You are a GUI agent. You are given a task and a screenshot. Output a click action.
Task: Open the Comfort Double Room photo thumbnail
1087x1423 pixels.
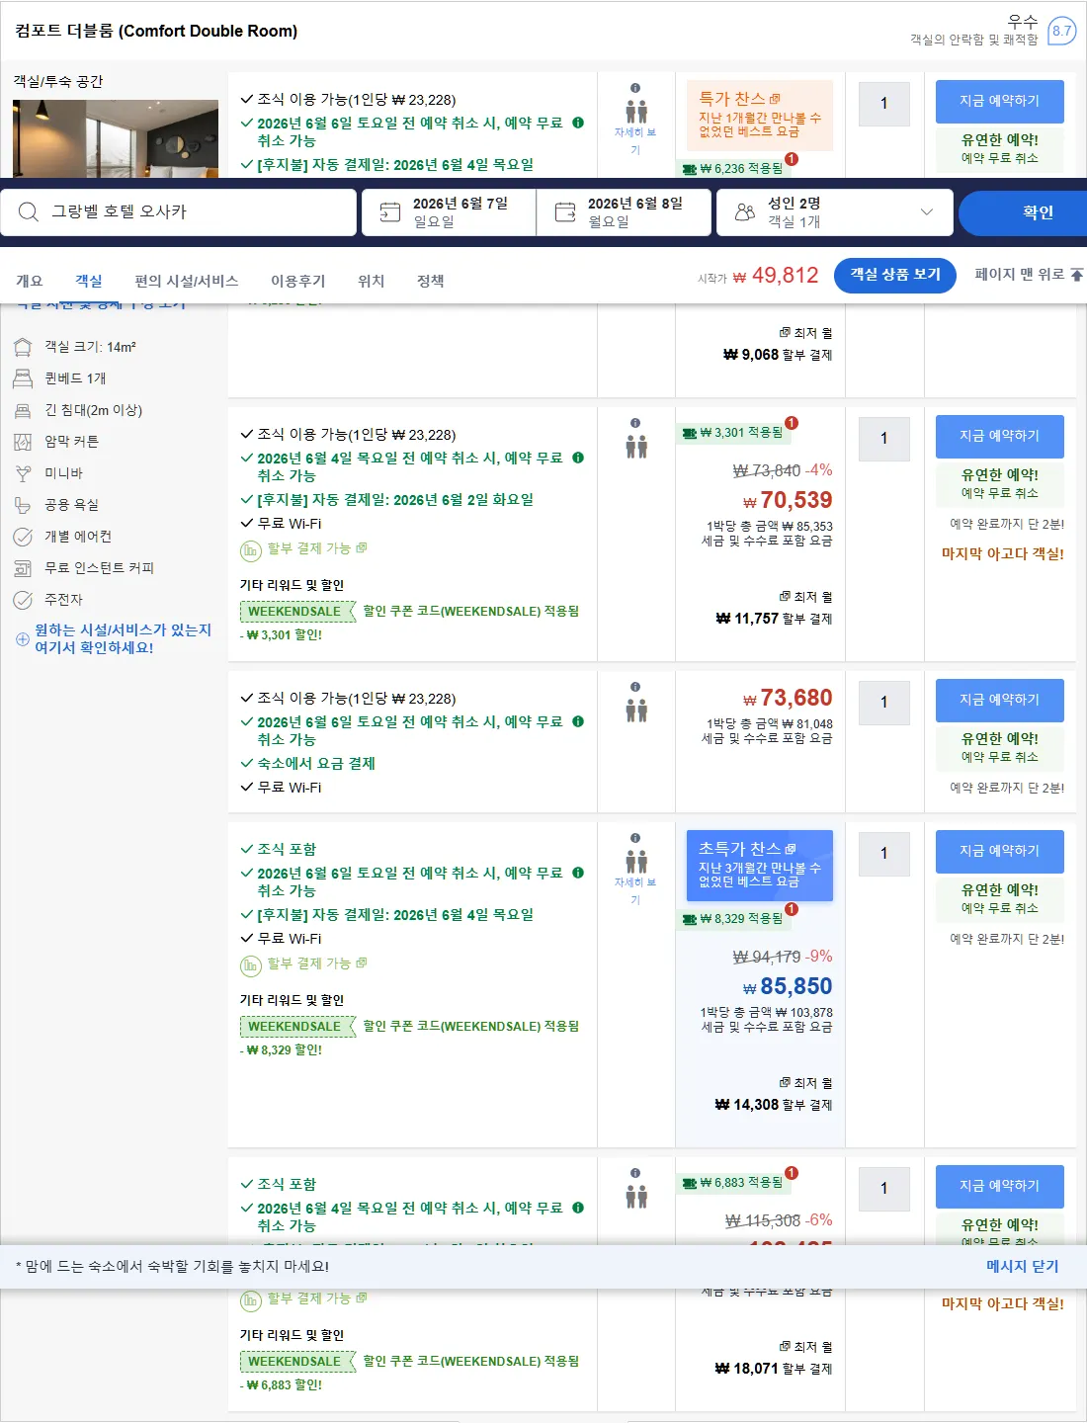116,138
